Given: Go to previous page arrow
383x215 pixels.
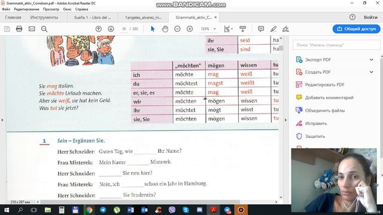Looking at the screenshot, I should (x=98, y=29).
